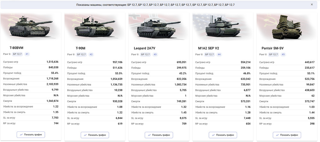Click the T-80BVM tank image

tap(31, 26)
